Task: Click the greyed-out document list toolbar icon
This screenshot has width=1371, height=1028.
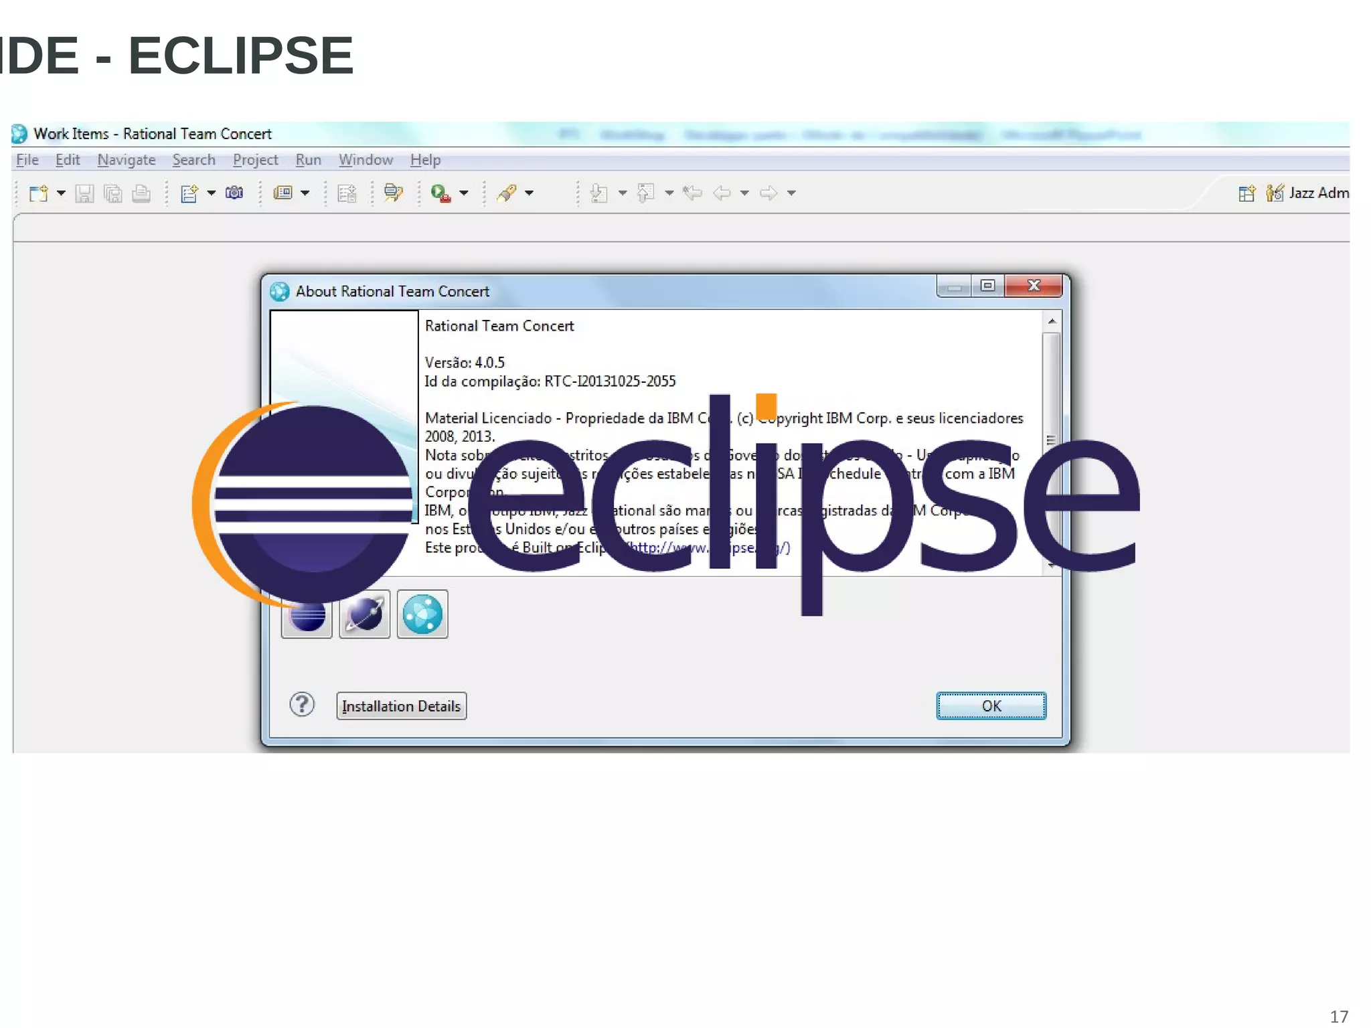Action: [x=347, y=193]
